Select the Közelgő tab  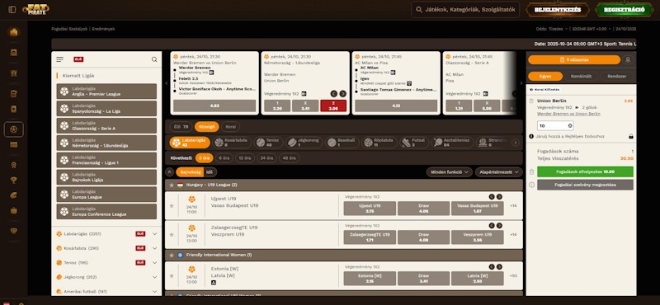tap(207, 127)
